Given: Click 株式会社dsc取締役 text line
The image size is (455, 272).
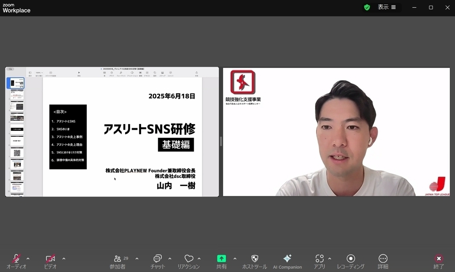Looking at the screenshot, I should (x=175, y=176).
